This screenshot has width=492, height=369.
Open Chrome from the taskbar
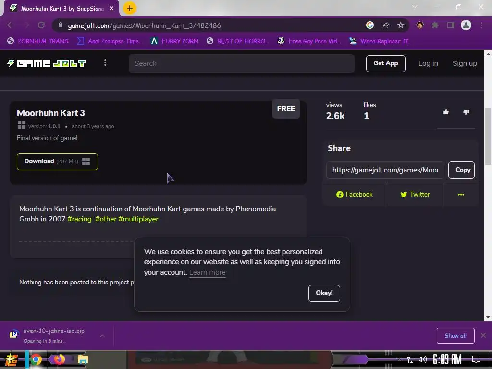[x=36, y=359]
